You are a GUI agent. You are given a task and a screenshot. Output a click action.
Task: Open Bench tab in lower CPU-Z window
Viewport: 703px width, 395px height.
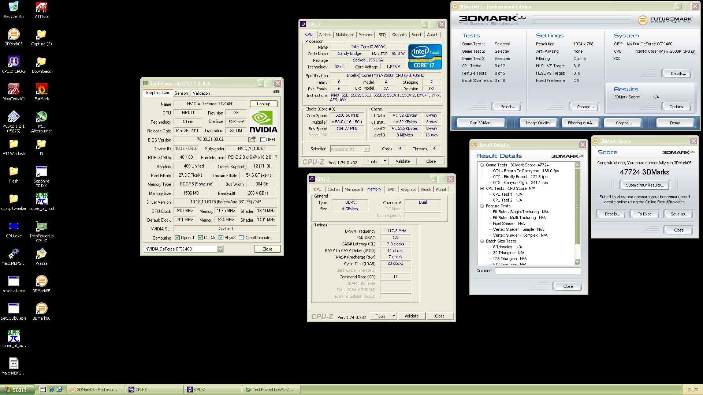tap(425, 189)
